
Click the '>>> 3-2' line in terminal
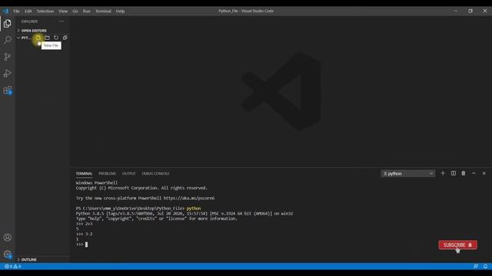click(x=84, y=234)
